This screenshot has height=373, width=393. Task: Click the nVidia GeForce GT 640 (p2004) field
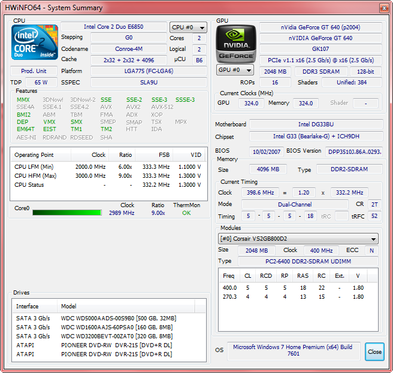pos(321,28)
